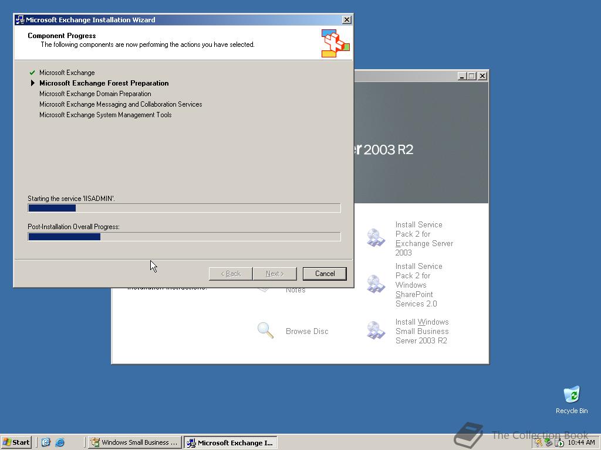Click the Exchange logo in wizard header
Screen dimensions: 601x450
tap(335, 43)
